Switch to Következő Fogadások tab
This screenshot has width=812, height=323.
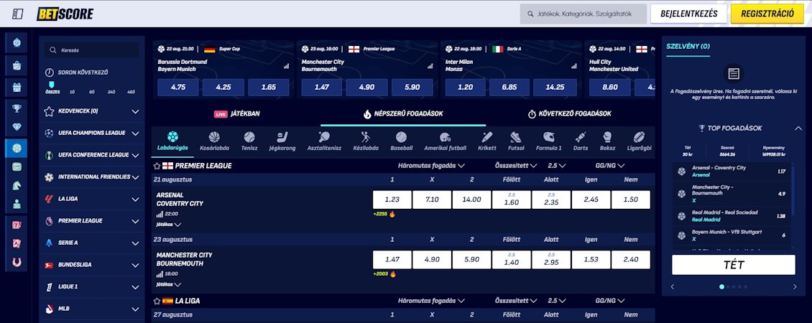coord(570,114)
